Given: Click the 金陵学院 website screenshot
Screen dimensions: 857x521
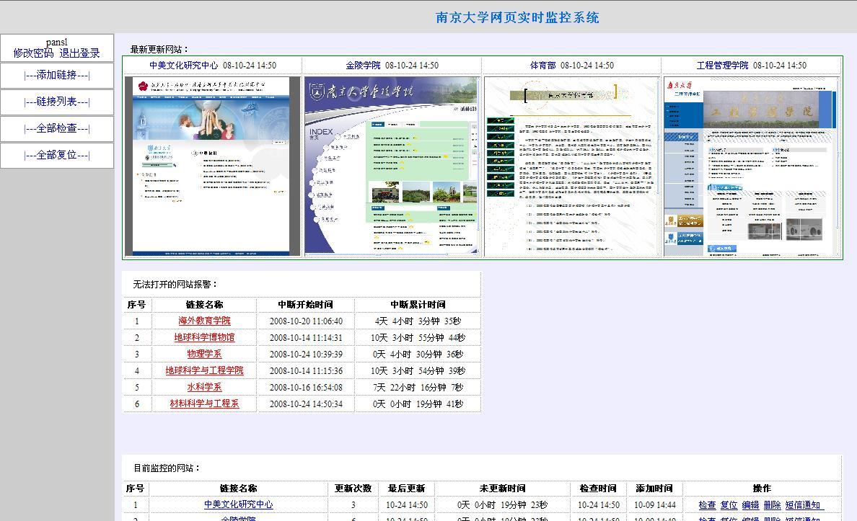Looking at the screenshot, I should pos(392,166).
